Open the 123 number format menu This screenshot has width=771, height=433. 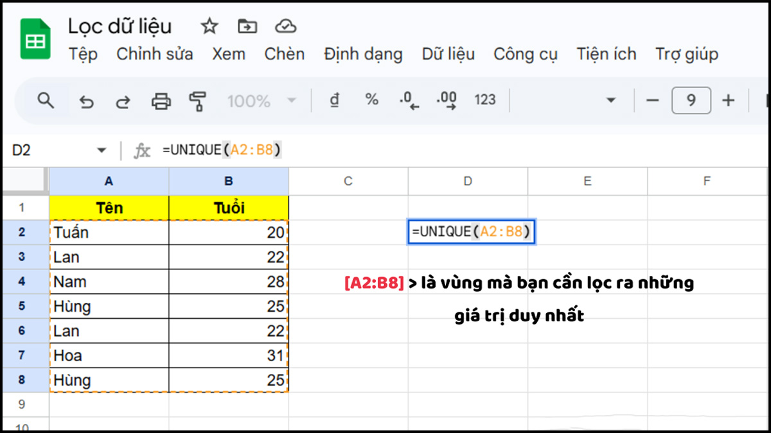tap(485, 100)
